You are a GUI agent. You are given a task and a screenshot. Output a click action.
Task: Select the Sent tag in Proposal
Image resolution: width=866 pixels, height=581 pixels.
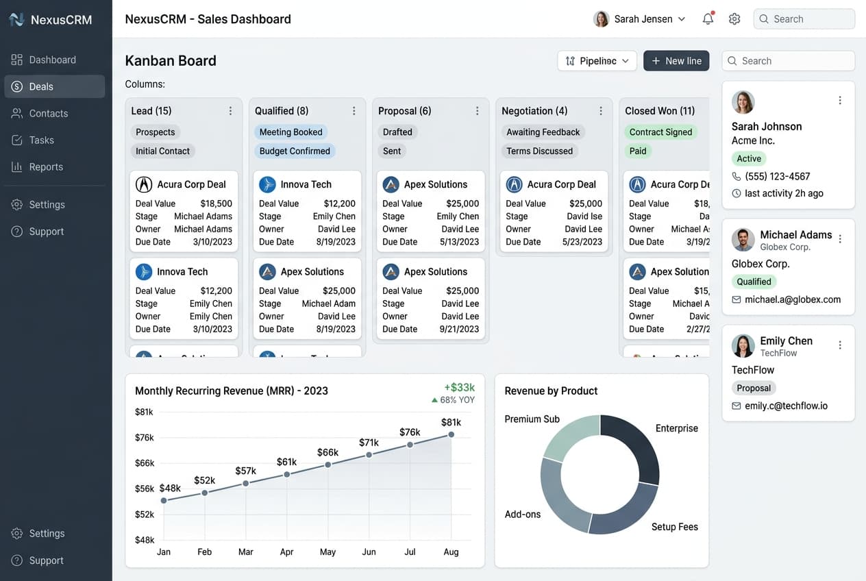point(392,151)
